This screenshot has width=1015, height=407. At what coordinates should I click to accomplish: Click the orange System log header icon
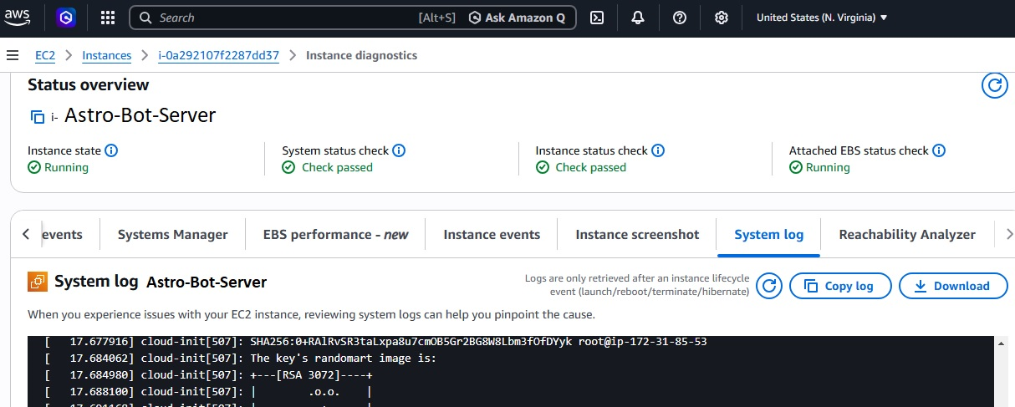pos(38,282)
